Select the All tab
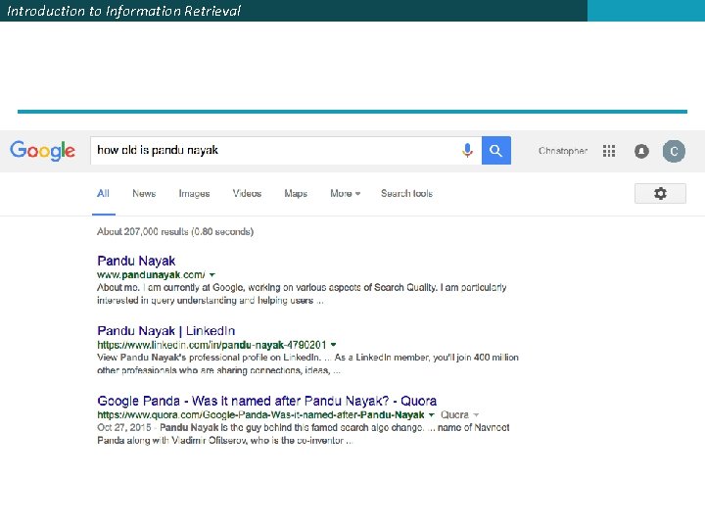The height and width of the screenshot is (529, 705). (104, 193)
